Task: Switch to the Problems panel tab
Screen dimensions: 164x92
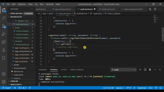Action: coord(43,70)
